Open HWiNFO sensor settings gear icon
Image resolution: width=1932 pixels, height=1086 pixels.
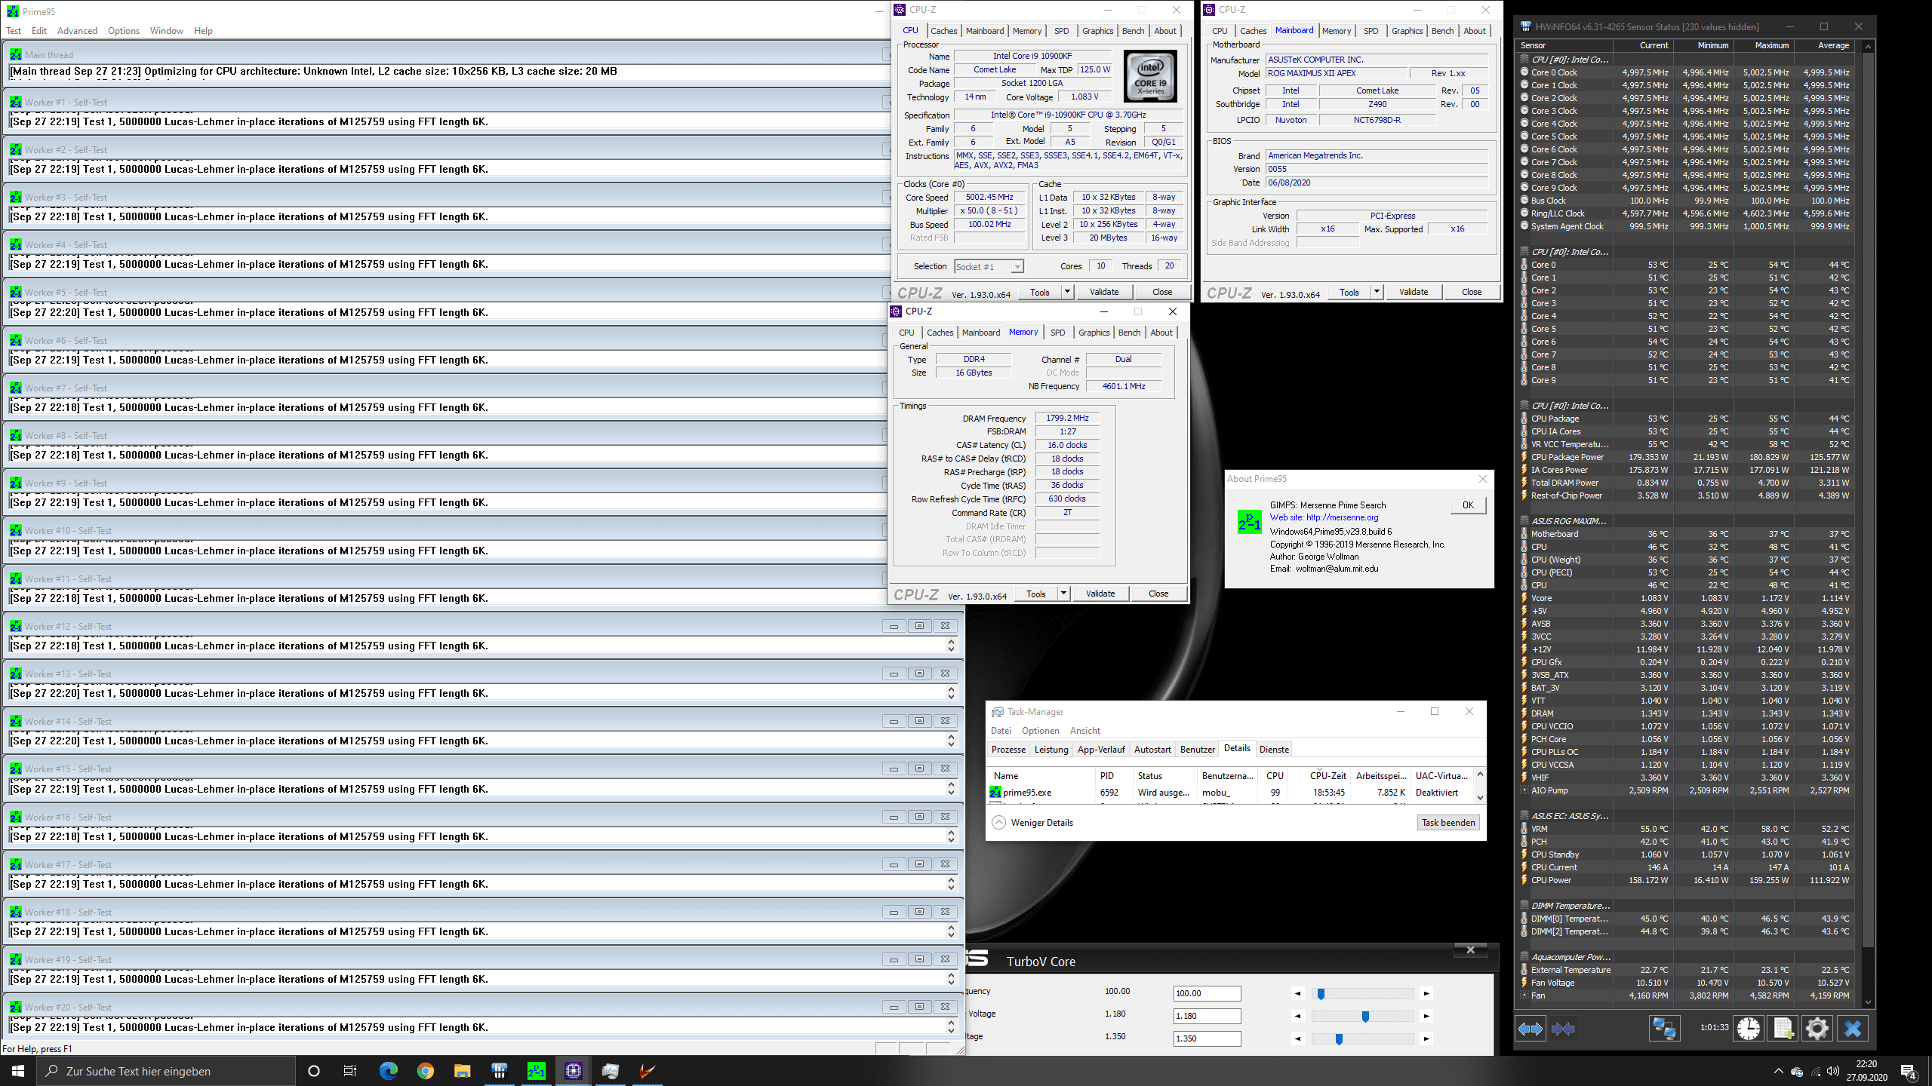pos(1817,1029)
